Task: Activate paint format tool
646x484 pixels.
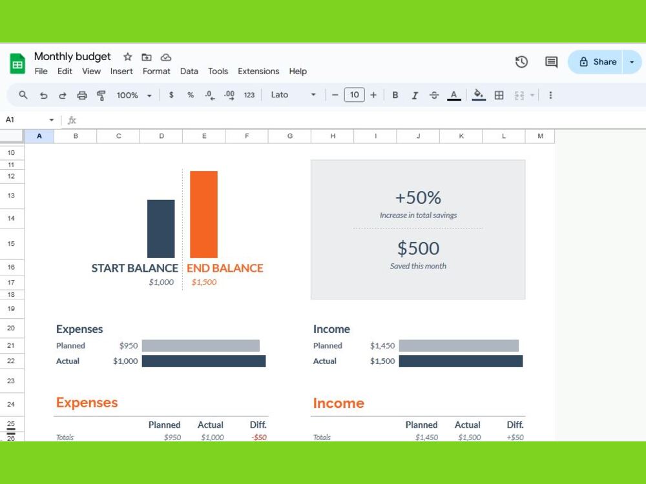Action: coord(101,96)
